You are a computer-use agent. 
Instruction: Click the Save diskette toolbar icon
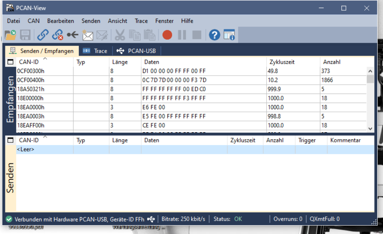pyautogui.click(x=25, y=35)
